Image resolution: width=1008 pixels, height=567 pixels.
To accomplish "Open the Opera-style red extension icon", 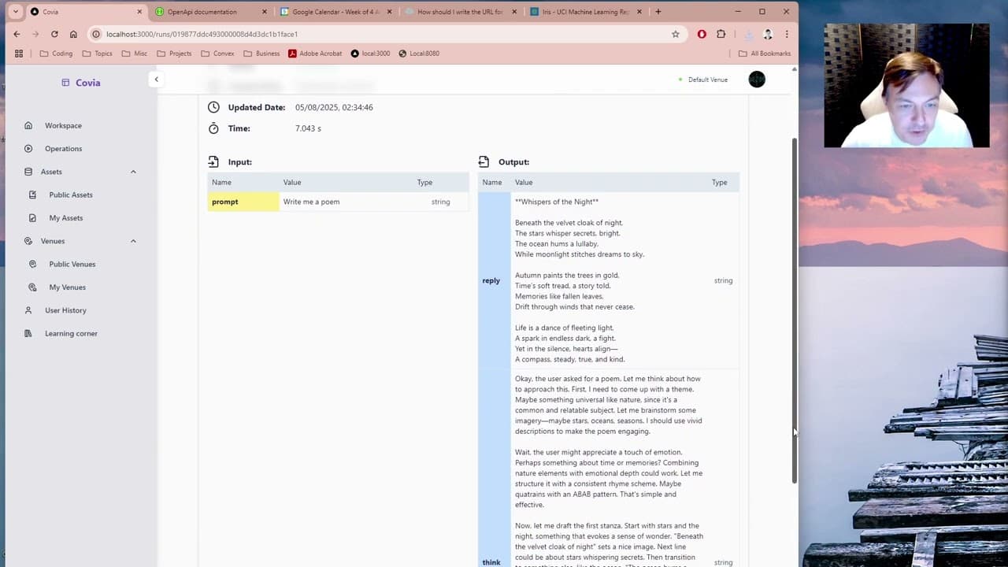I will (x=702, y=34).
